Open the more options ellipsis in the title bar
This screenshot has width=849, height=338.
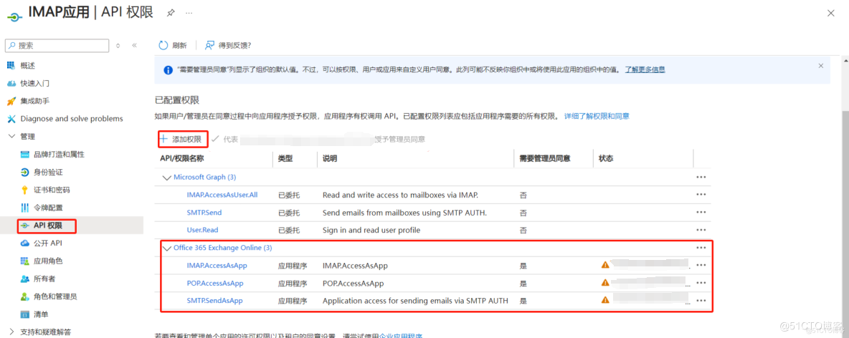pos(189,13)
